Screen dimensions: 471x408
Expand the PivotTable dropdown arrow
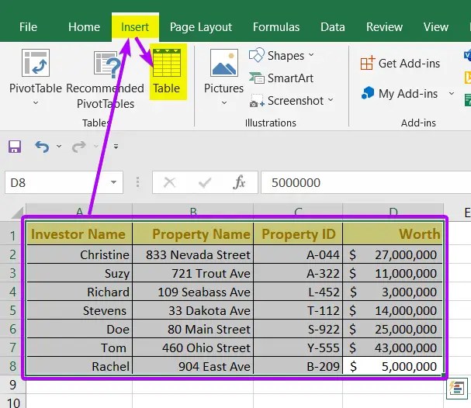(36, 102)
